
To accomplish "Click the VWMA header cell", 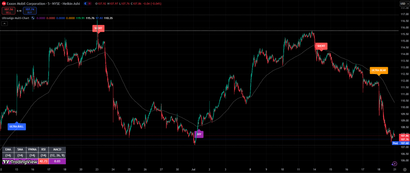I will pos(32,149).
